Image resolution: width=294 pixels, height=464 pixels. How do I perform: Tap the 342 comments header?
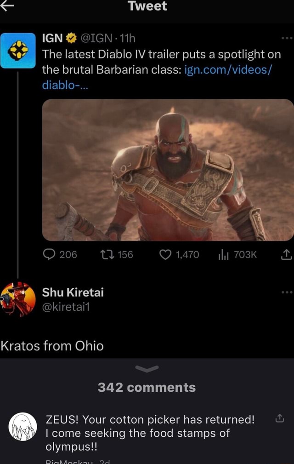coord(147,387)
